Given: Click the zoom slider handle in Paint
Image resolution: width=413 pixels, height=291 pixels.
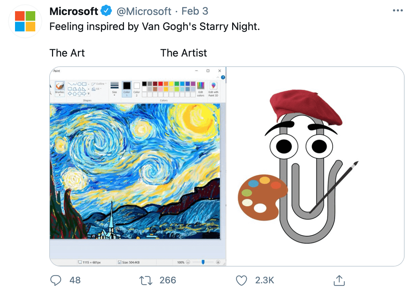Looking at the screenshot, I should [203, 262].
